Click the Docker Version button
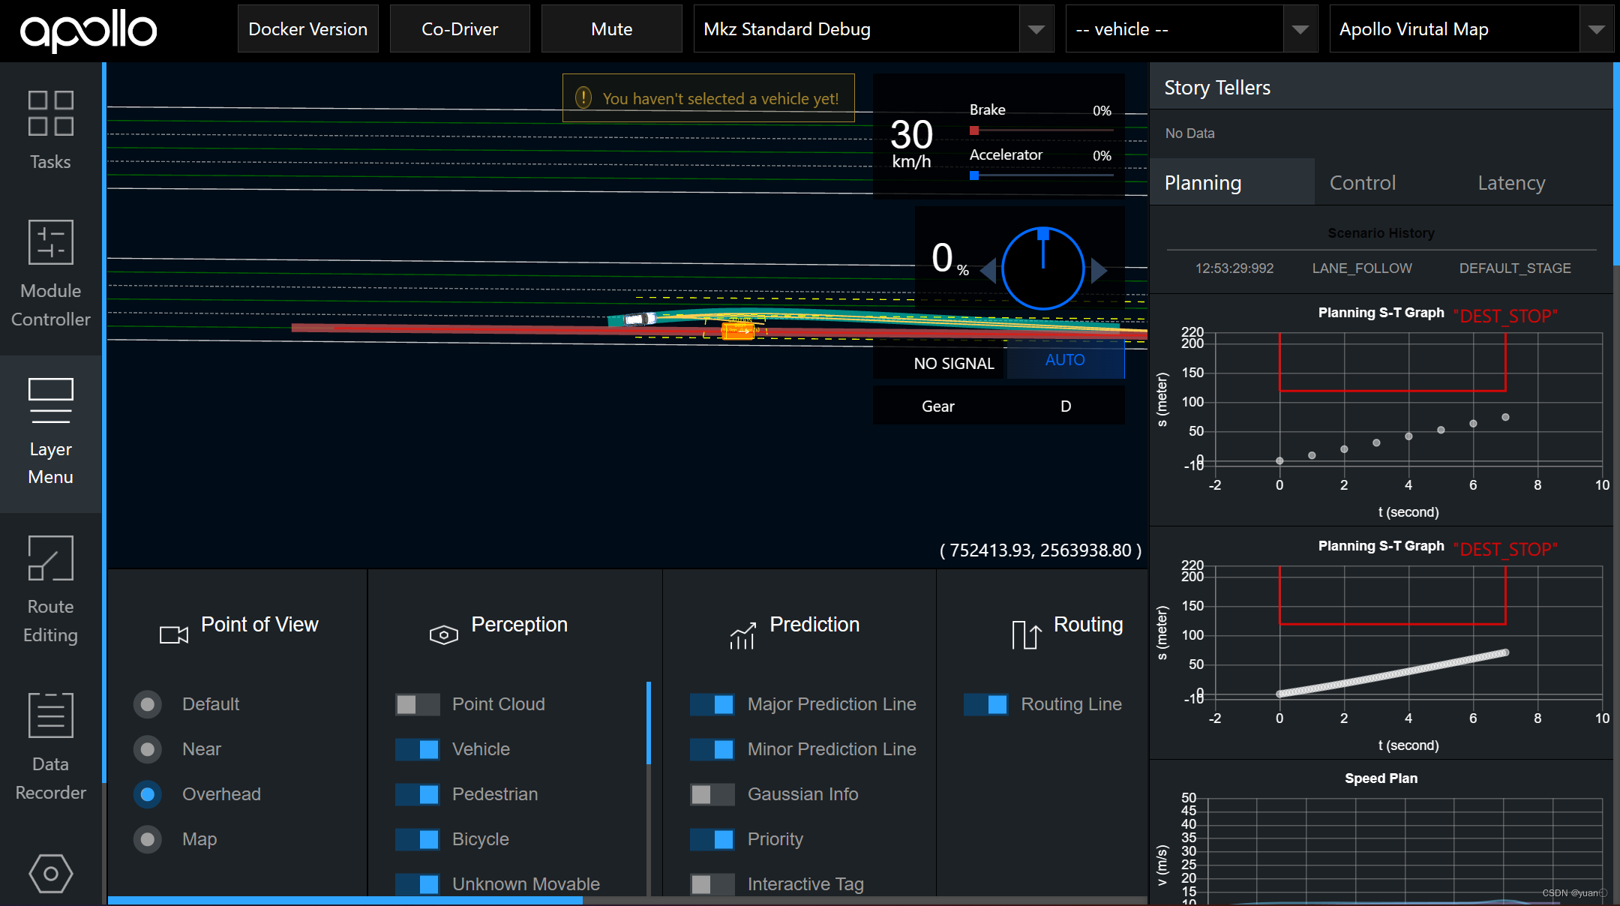This screenshot has width=1620, height=906. [307, 29]
